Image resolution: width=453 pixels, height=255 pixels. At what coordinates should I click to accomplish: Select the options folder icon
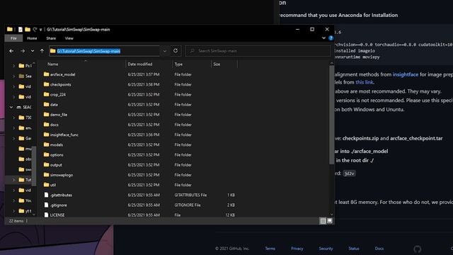pyautogui.click(x=46, y=154)
